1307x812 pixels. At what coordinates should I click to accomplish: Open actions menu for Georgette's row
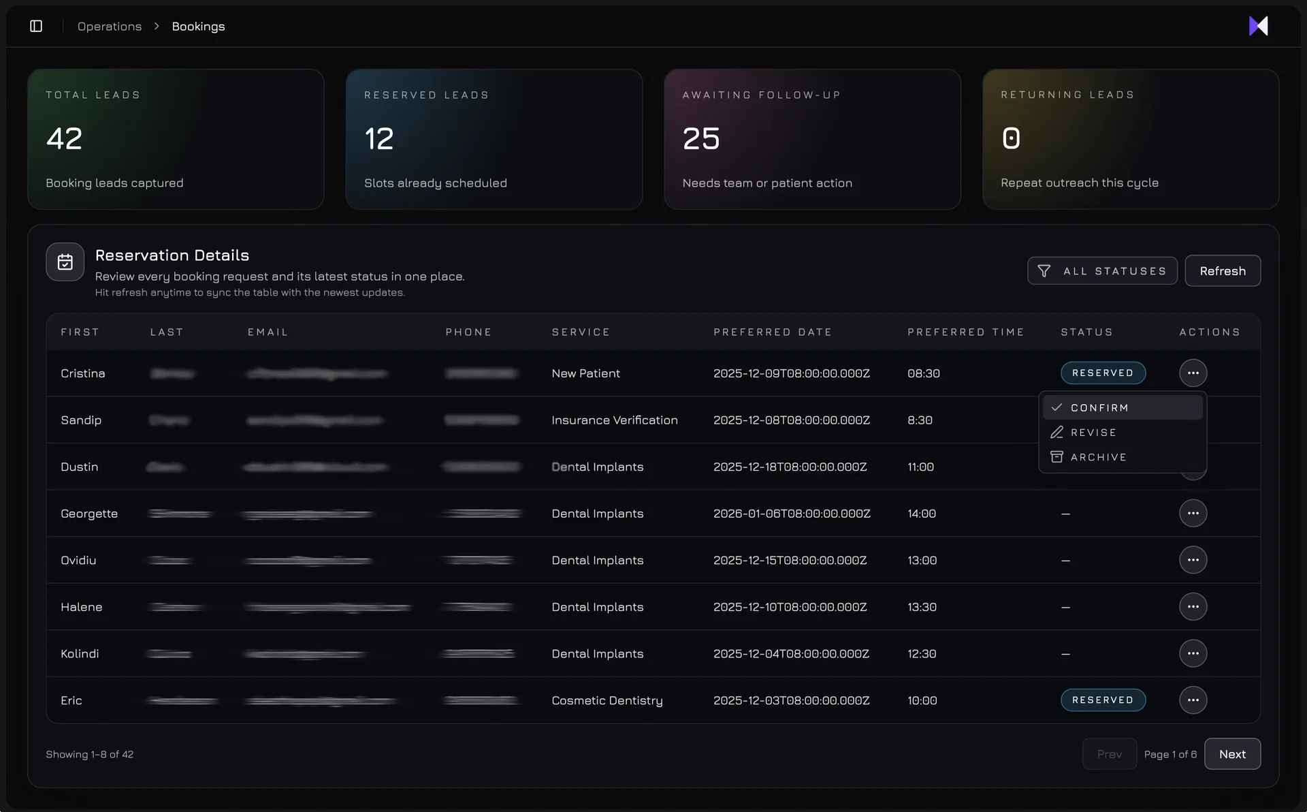click(x=1193, y=514)
